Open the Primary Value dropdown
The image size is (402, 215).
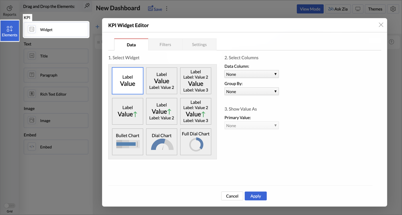(x=251, y=126)
